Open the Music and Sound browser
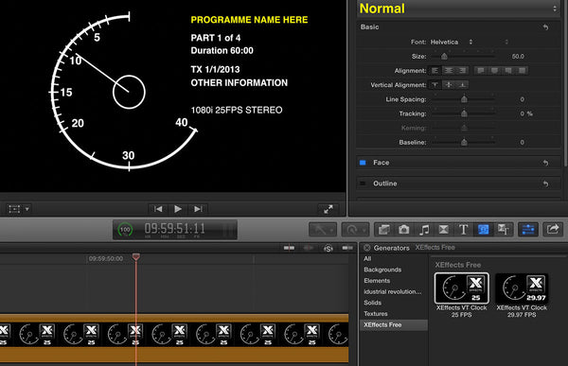 (424, 230)
